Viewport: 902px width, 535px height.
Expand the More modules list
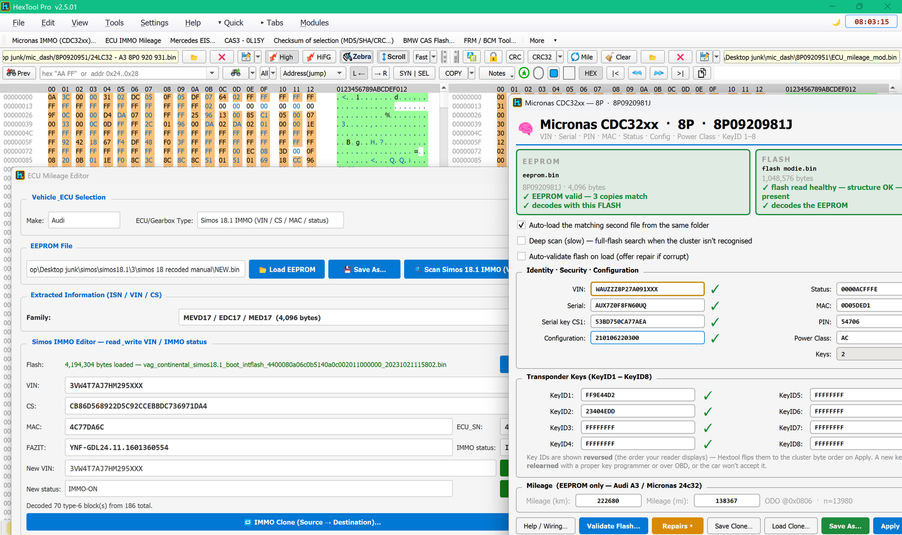click(543, 41)
